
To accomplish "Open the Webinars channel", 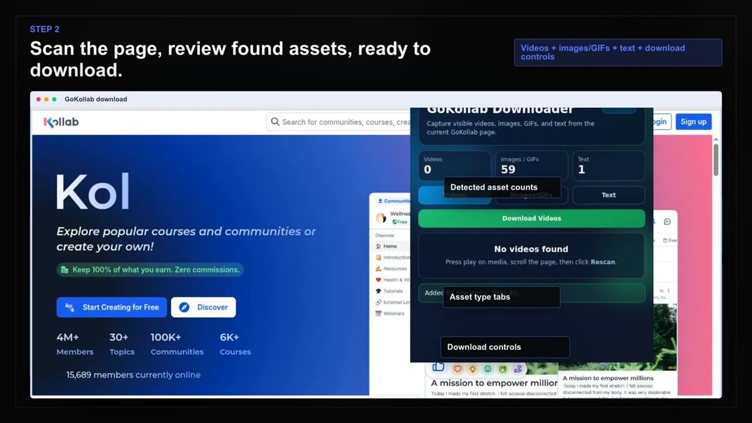I will pos(390,313).
